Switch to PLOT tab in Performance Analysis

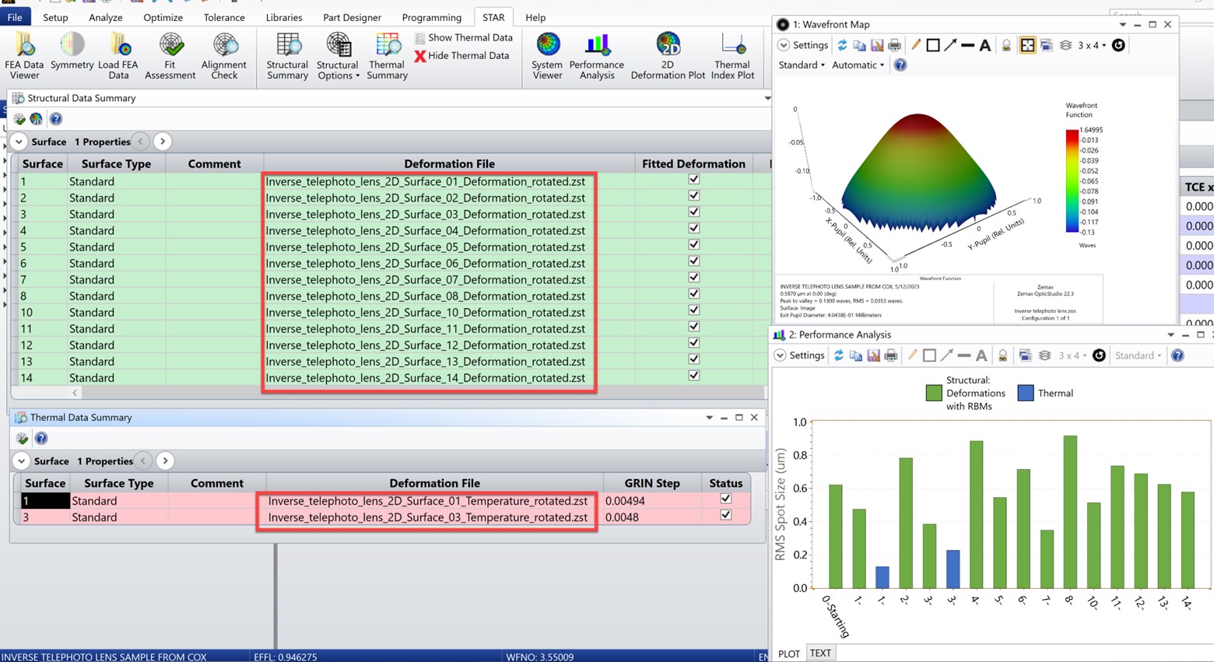click(x=789, y=653)
